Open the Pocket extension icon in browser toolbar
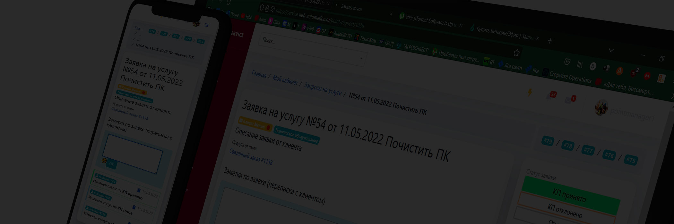 coord(567,62)
